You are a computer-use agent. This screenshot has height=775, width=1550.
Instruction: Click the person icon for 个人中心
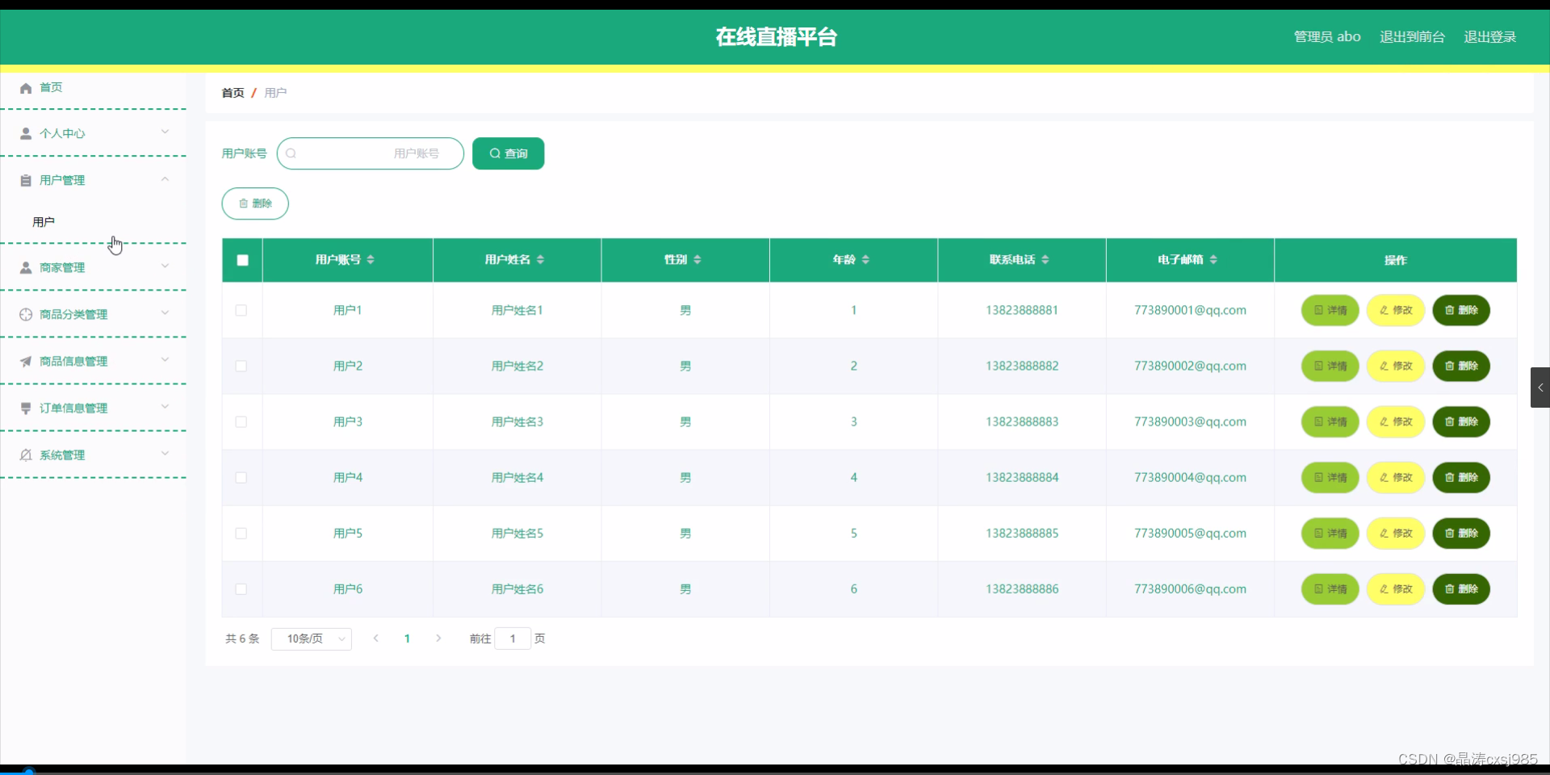point(26,133)
